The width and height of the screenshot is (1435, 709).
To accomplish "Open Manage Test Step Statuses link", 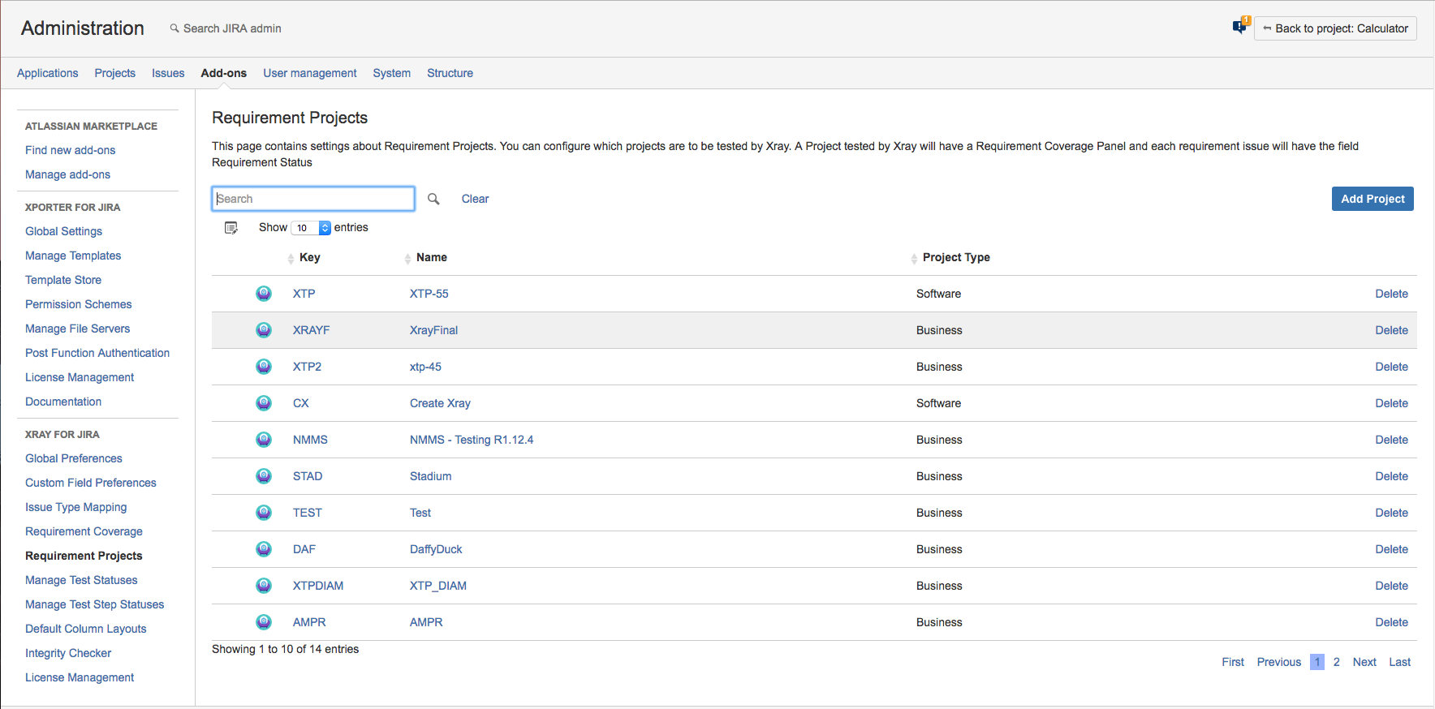I will coord(95,604).
